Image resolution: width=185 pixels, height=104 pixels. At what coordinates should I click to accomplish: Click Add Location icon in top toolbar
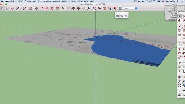pyautogui.click(x=120, y=8)
